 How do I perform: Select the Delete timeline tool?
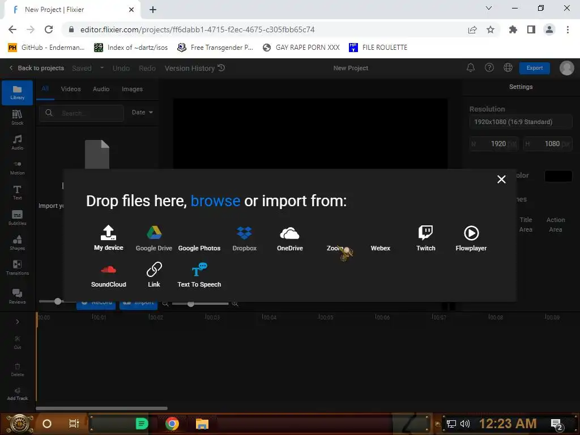pos(18,369)
